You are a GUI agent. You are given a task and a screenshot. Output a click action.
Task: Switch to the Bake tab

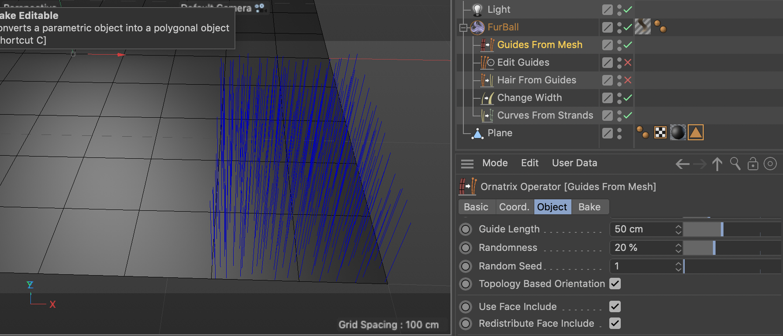(589, 207)
